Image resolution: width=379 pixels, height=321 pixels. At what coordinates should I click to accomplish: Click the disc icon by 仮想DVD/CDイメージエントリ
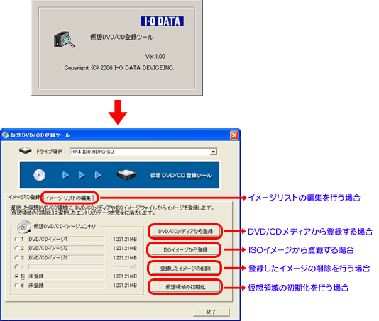[x=24, y=227]
